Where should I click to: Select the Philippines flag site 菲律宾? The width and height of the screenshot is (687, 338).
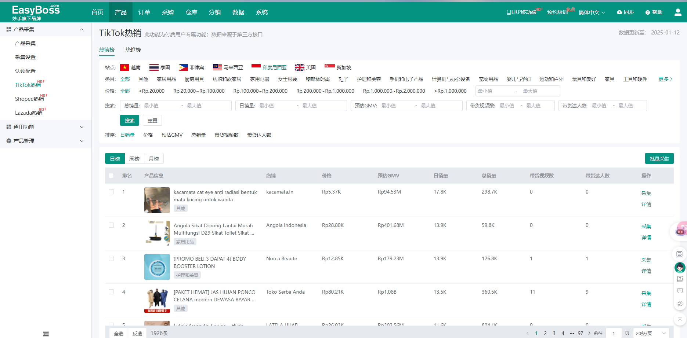(191, 67)
